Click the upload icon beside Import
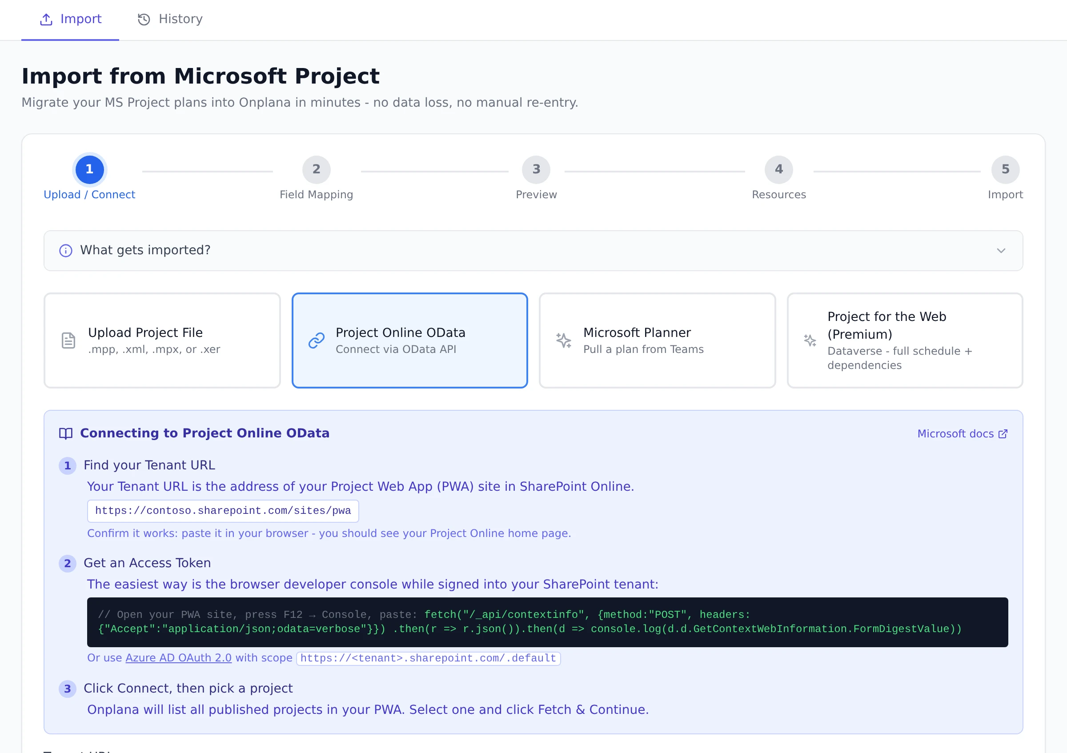The height and width of the screenshot is (753, 1067). click(46, 20)
